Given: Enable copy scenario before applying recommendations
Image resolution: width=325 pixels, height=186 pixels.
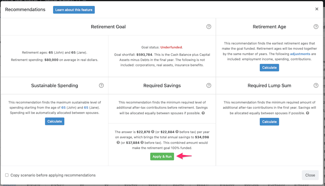Looking at the screenshot, I should point(6,175).
